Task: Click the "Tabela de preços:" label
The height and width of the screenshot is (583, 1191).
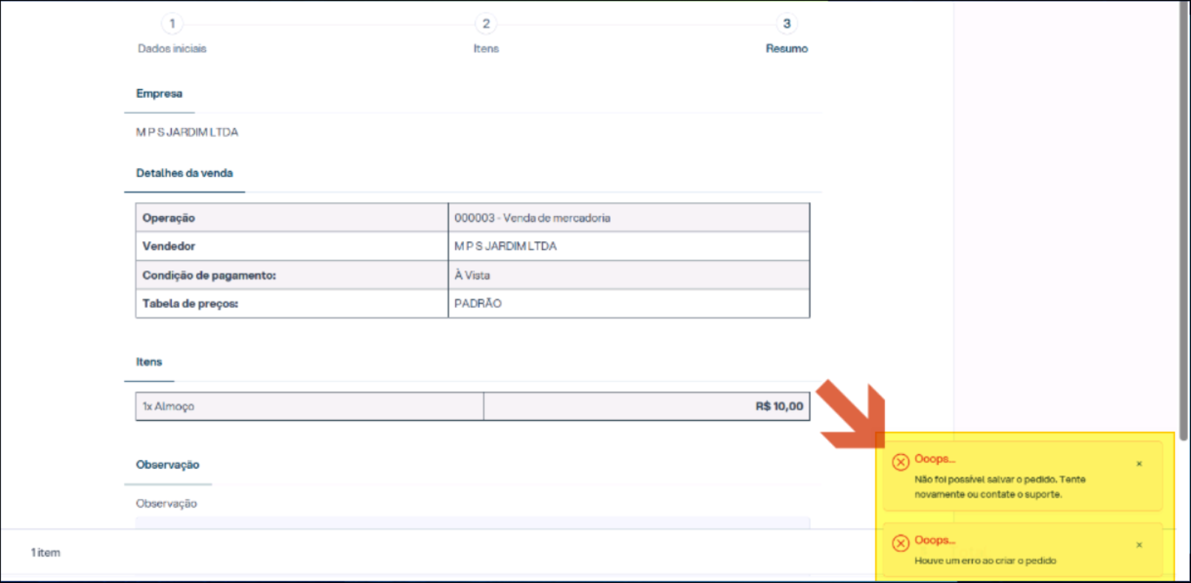Action: pyautogui.click(x=190, y=304)
